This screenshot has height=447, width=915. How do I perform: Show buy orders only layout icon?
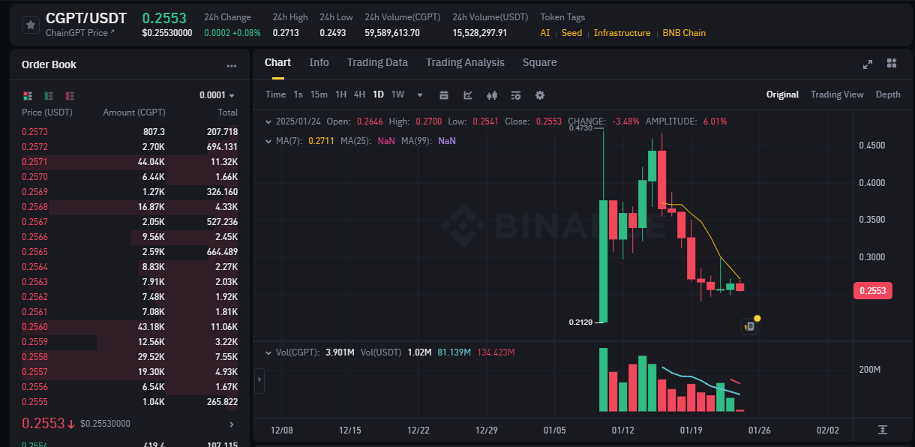[x=49, y=96]
